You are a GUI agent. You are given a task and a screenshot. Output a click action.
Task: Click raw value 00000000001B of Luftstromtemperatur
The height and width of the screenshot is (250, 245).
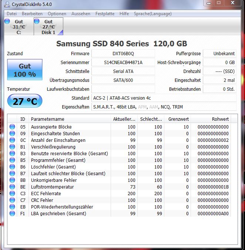pos(213,187)
